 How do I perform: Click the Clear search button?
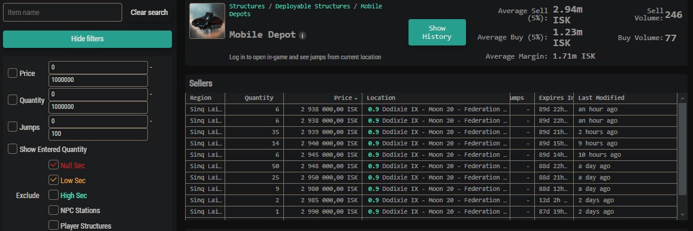pos(149,13)
